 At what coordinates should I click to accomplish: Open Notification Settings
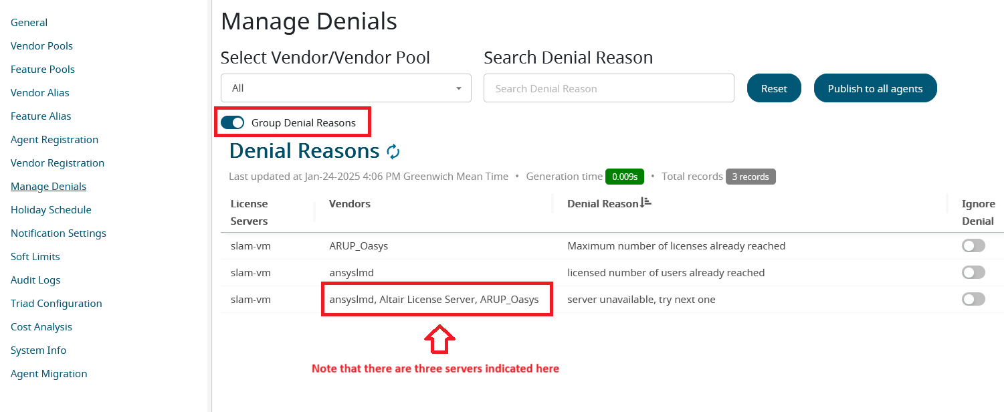(x=58, y=233)
